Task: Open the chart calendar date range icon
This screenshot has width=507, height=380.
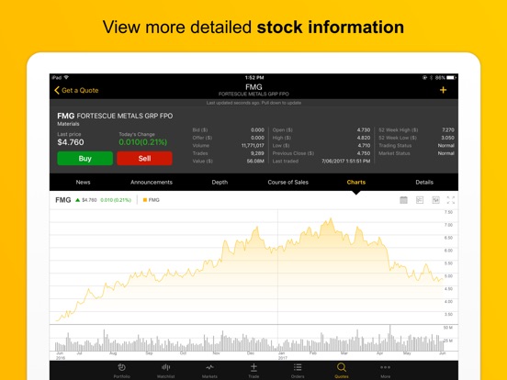Action: coord(403,200)
